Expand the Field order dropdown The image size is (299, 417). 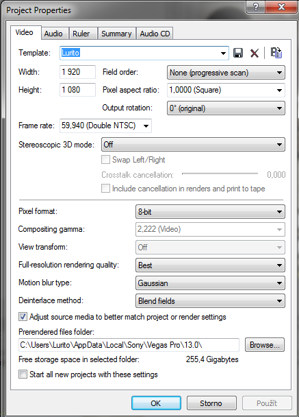click(226, 73)
